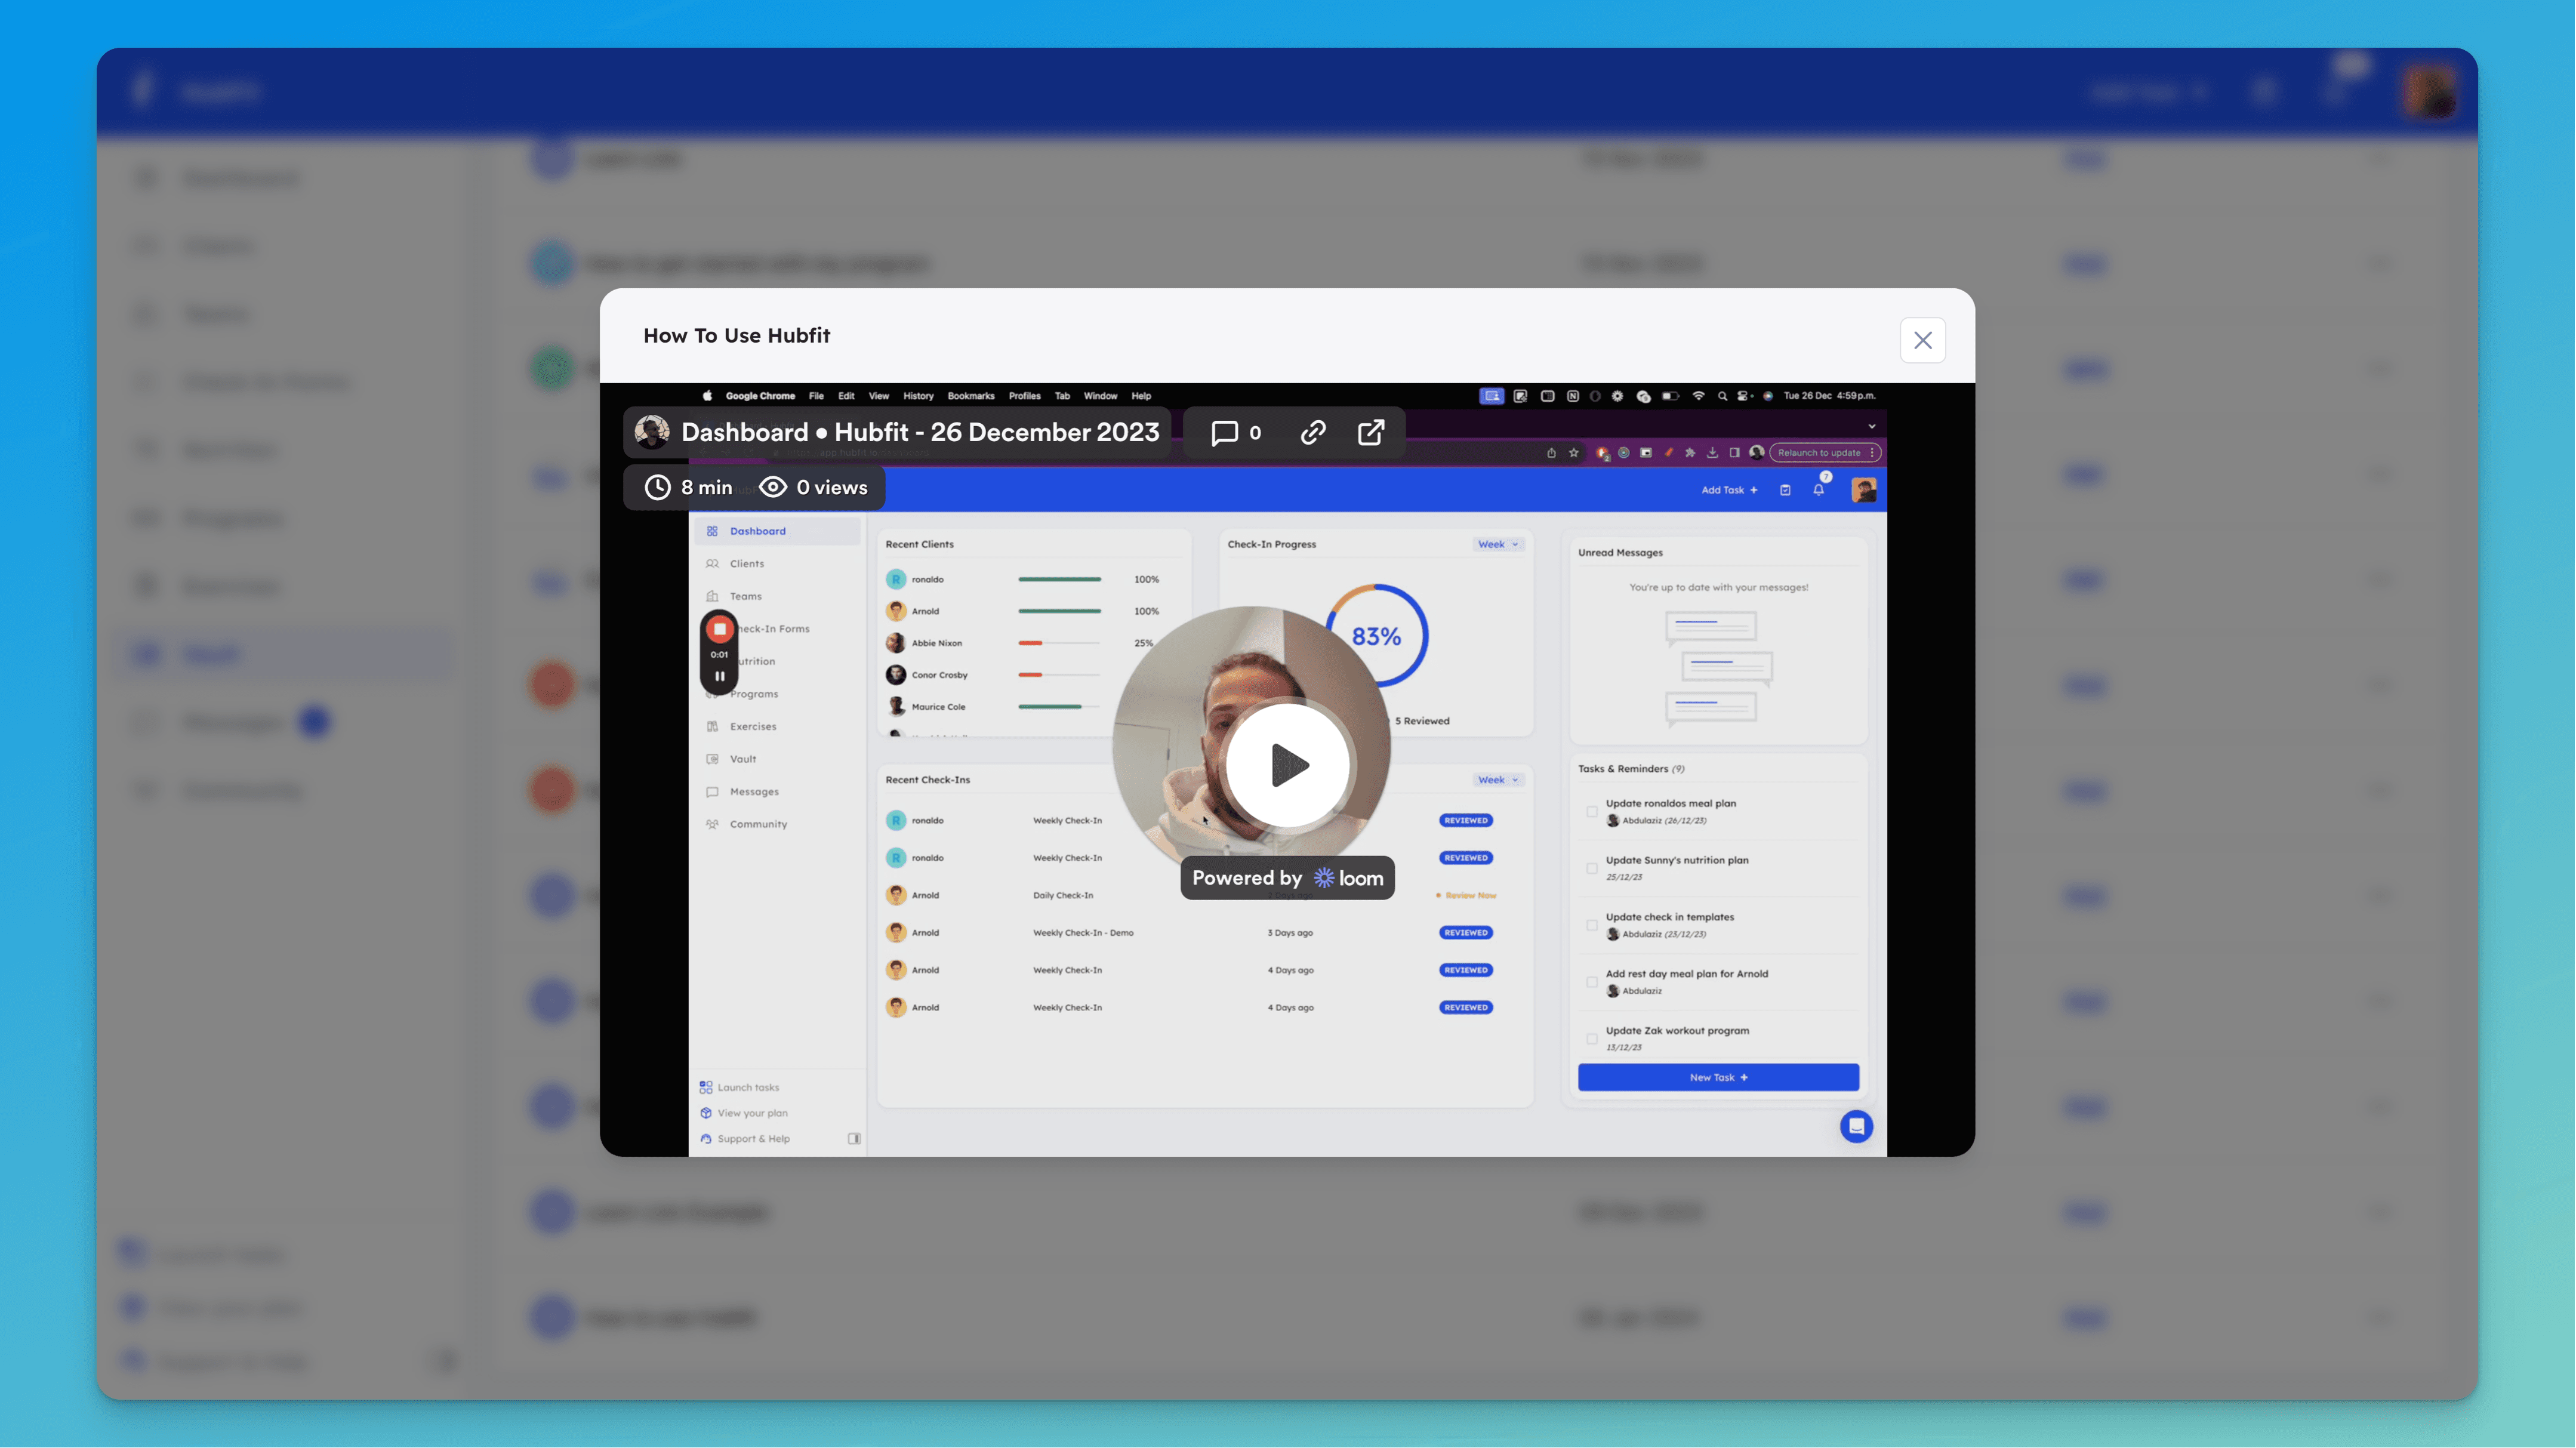Click the user avatar in blurred Hubfit header
Viewport: 2576px width, 1448px height.
[x=2431, y=92]
